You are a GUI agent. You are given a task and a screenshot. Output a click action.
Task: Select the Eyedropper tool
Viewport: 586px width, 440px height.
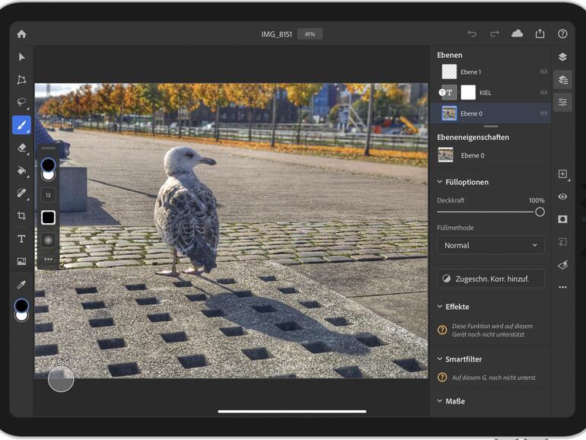pyautogui.click(x=21, y=284)
